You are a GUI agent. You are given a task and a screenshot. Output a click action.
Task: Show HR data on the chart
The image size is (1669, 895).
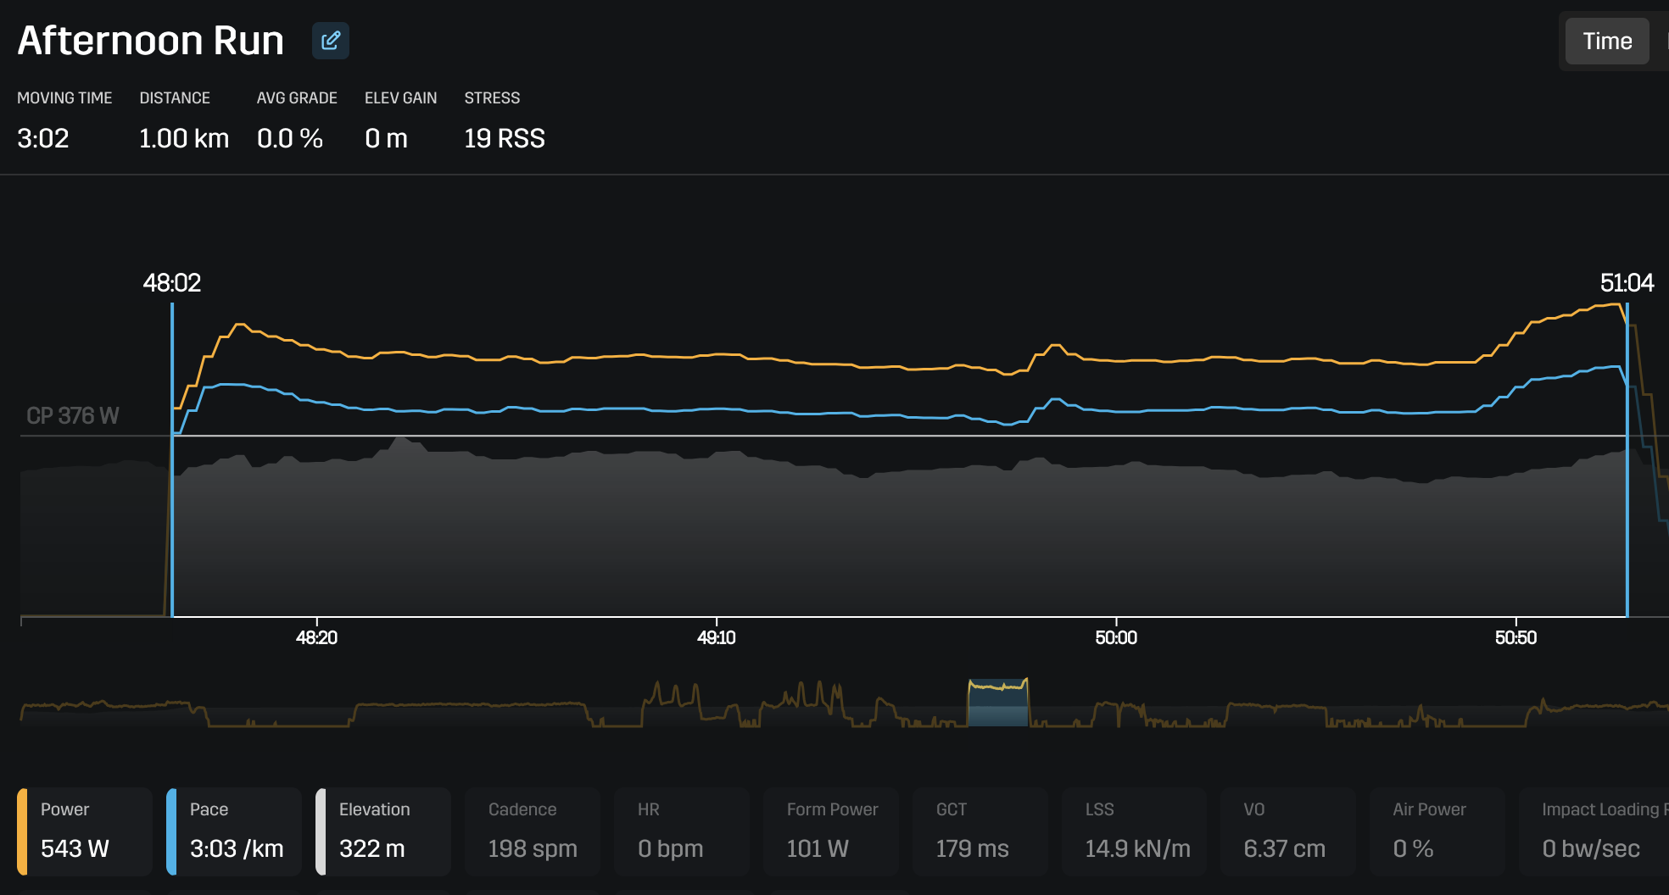681,831
